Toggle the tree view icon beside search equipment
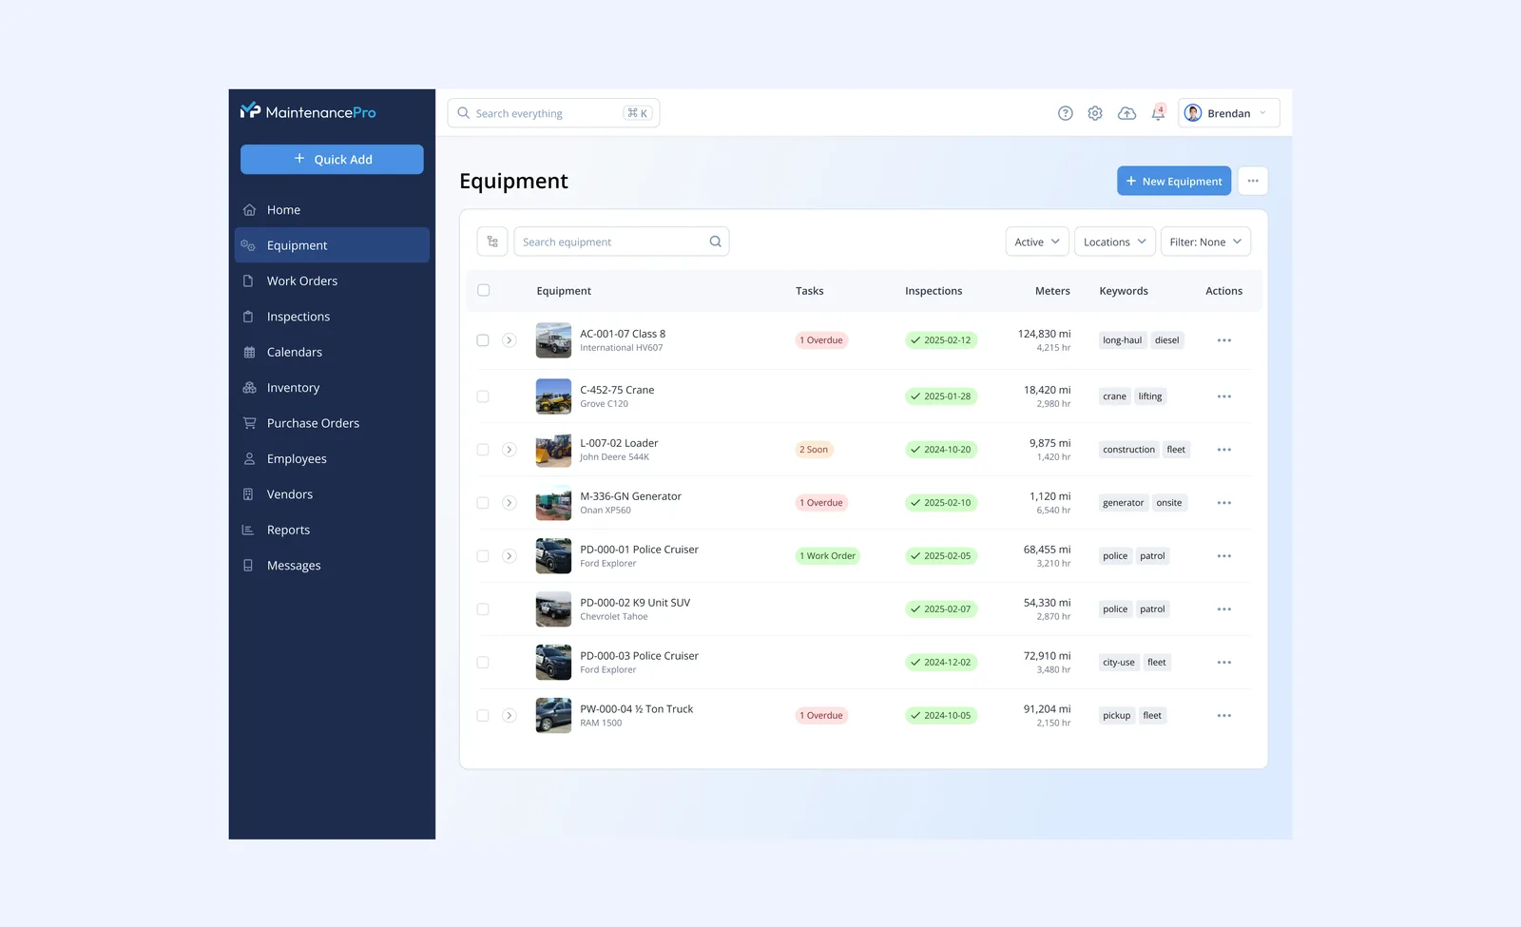 (492, 241)
